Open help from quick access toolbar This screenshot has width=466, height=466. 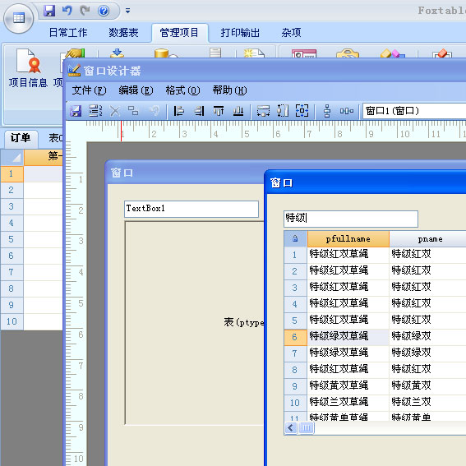104,11
